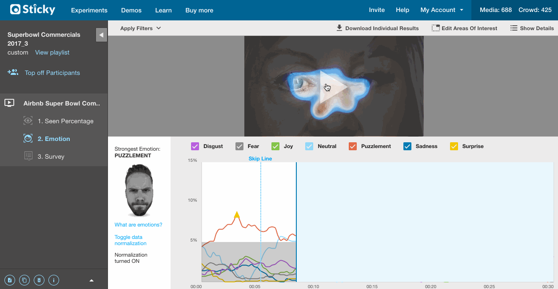
Task: Click the info icon in sidebar footer
Action: click(x=54, y=280)
